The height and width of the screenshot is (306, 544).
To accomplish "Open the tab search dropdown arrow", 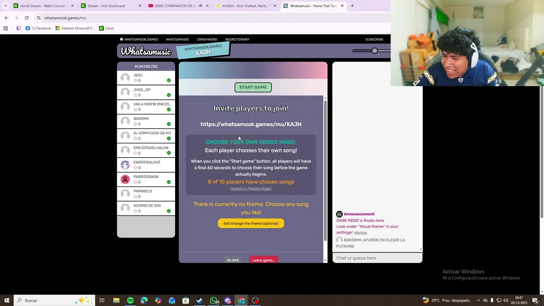I will (x=5, y=6).
